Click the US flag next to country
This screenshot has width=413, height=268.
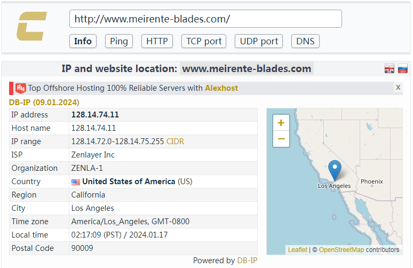(76, 182)
